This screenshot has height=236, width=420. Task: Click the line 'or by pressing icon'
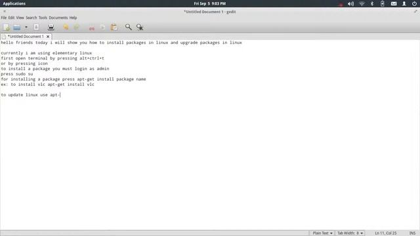[24, 64]
